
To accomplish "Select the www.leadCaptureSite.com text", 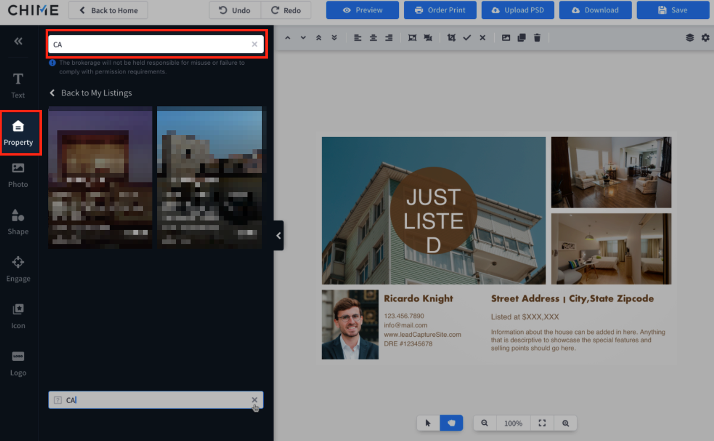I will click(423, 335).
